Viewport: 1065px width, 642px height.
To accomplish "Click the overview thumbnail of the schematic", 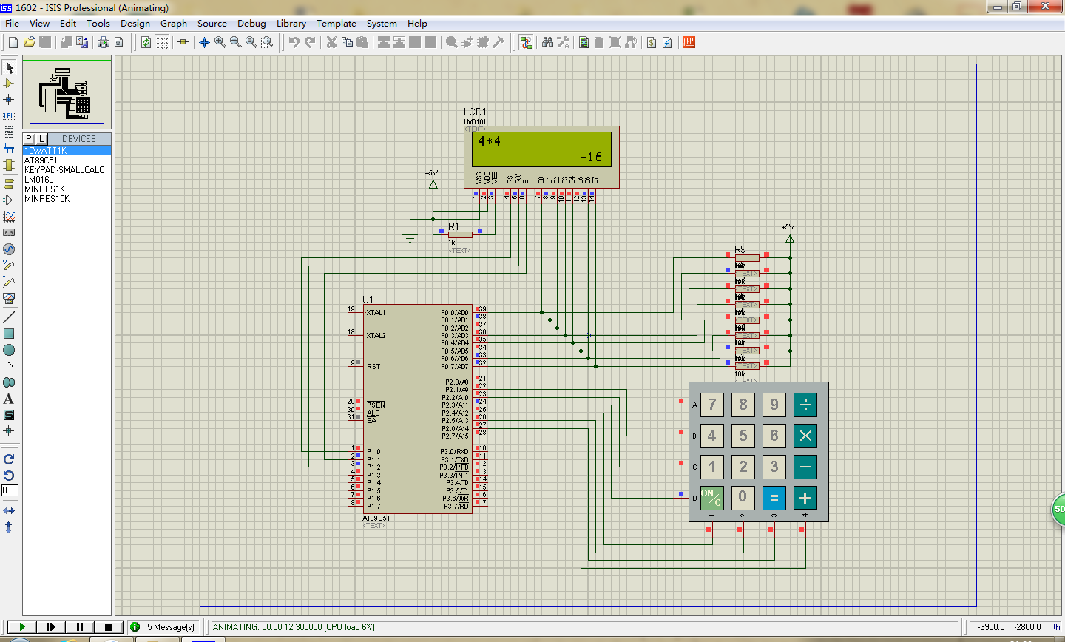I will 67,92.
